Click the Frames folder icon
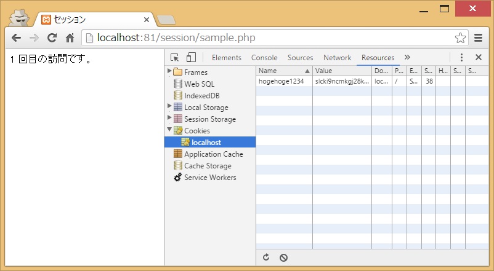 (x=177, y=72)
